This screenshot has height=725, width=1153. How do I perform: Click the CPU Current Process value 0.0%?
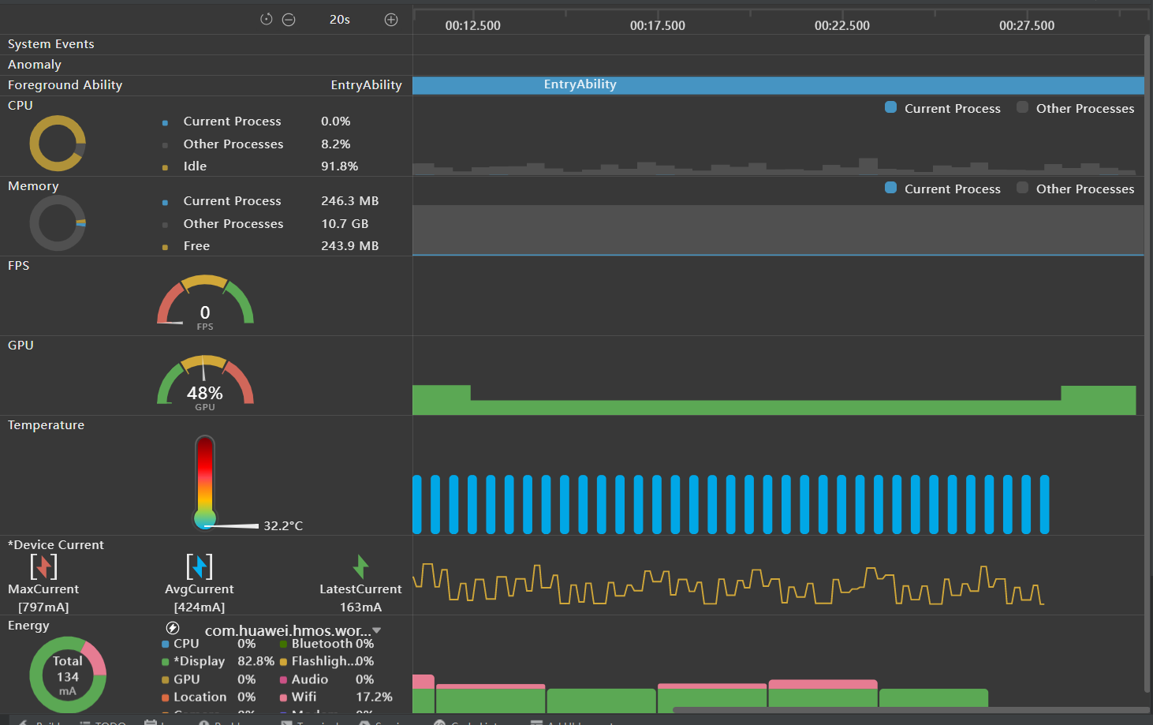coord(335,121)
